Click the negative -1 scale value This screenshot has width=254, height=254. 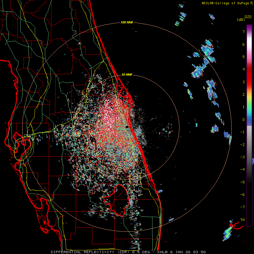[x=242, y=132]
